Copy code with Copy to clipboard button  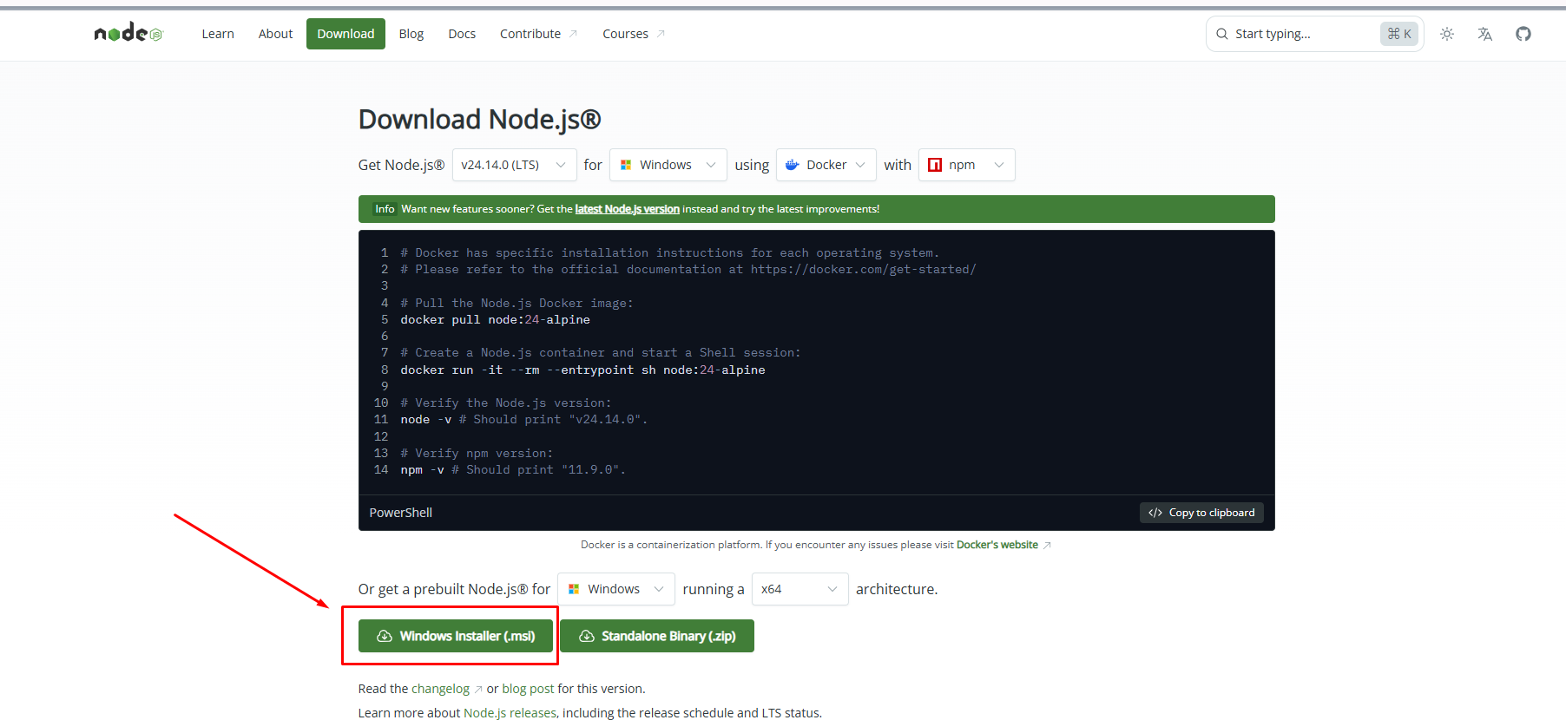pos(1201,513)
